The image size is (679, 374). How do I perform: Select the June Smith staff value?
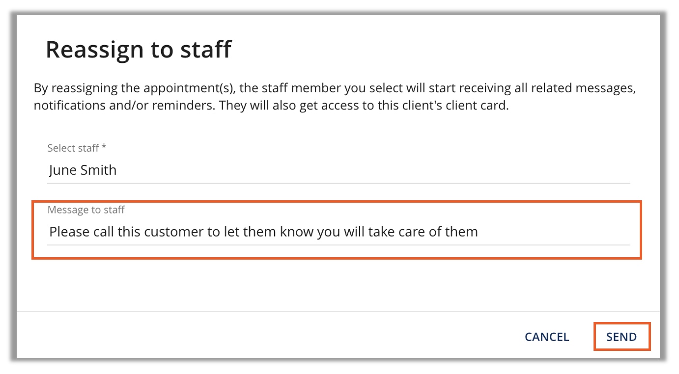83,170
